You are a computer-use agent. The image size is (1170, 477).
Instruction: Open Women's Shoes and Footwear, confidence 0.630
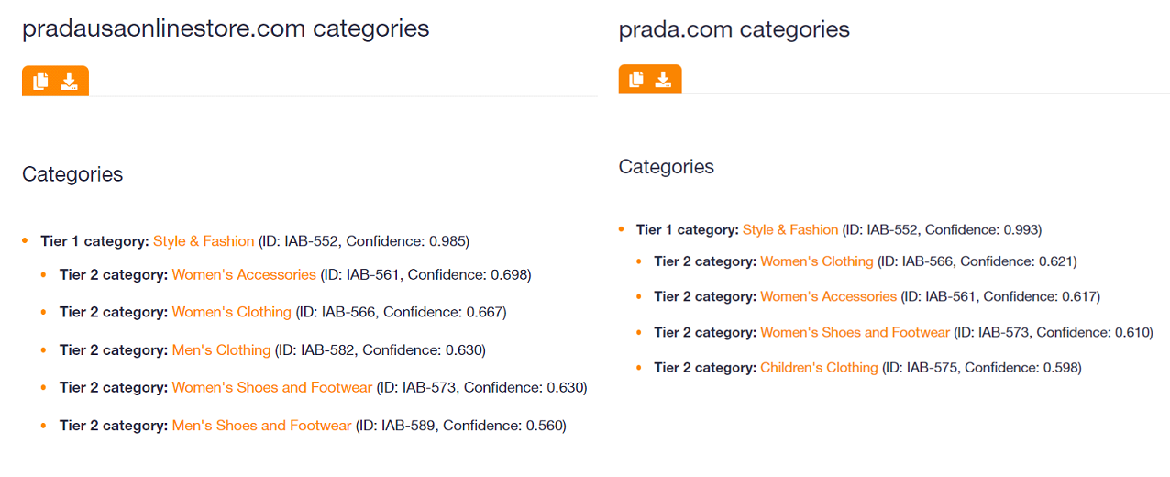[272, 387]
